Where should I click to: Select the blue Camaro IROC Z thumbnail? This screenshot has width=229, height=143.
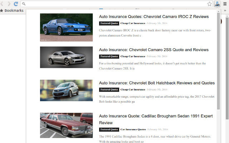pyautogui.click(x=66, y=28)
